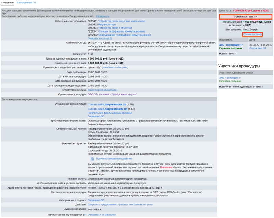Click Отказаться от рассылки link
Viewport: 274px width, 218px height.
tap(102, 215)
